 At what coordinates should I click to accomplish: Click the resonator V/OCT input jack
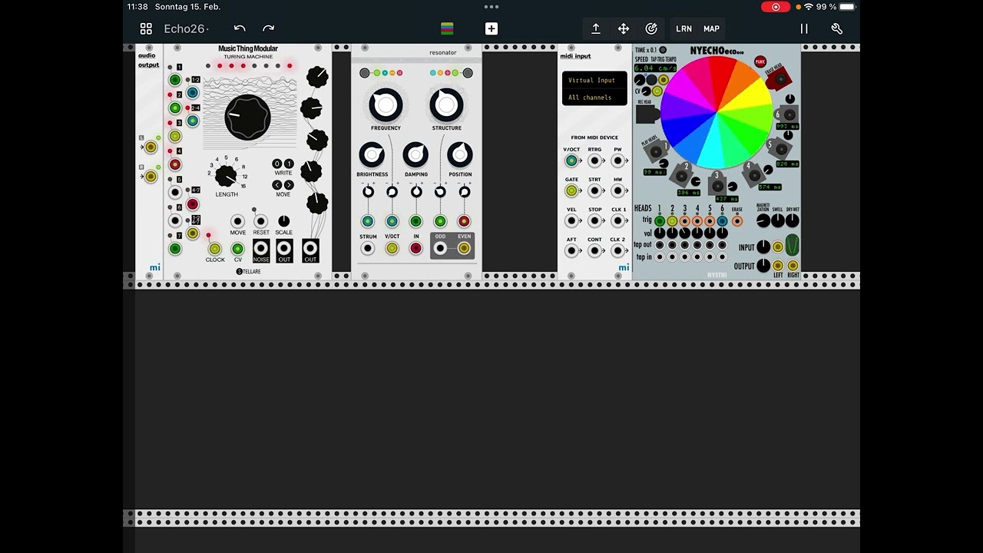point(392,248)
